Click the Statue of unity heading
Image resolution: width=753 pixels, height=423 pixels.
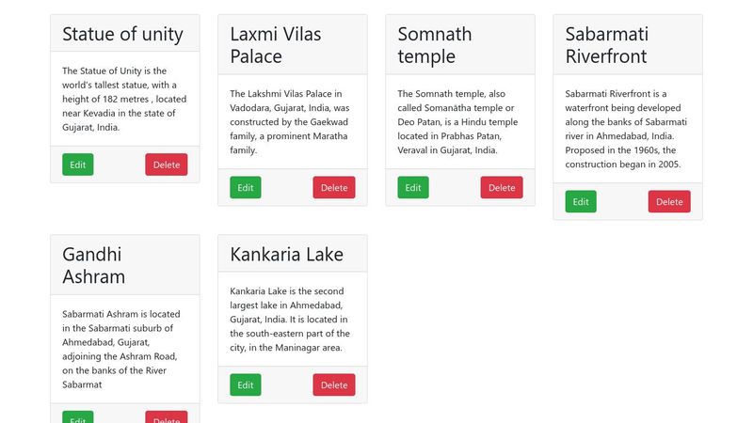(122, 34)
